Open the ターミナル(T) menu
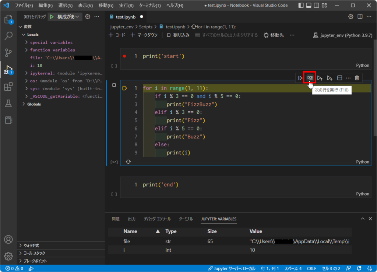This screenshot has width=377, height=272. pos(150,5)
